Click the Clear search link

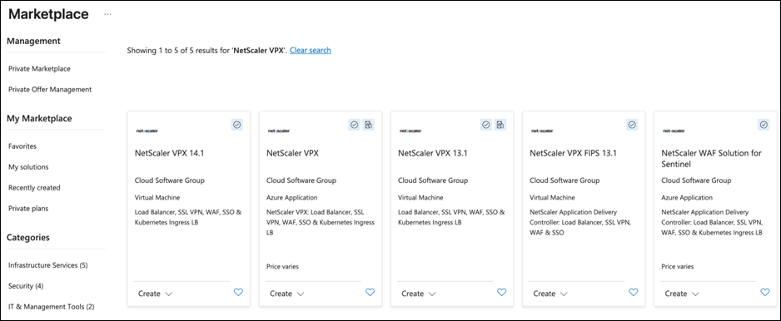coord(311,50)
